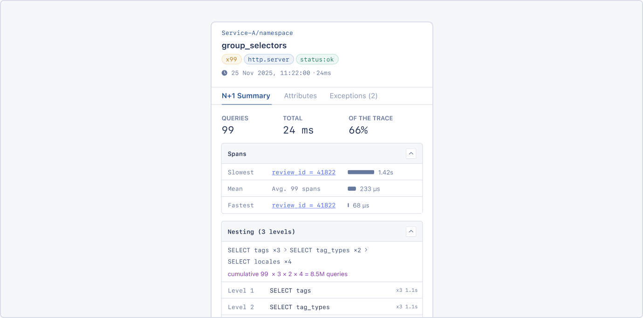Click the cumulative 8.5M queries line
This screenshot has width=643, height=318.
[287, 274]
